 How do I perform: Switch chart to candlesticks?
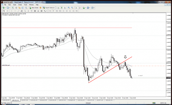tap(62, 8)
